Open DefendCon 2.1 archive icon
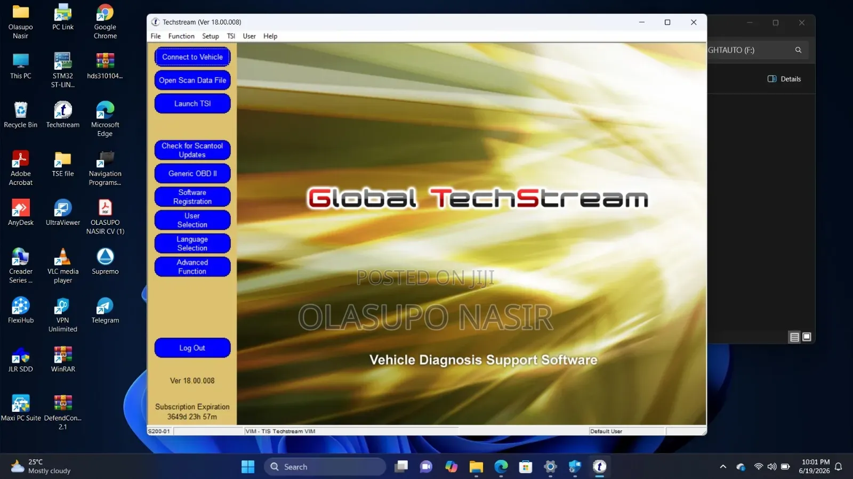 [63, 412]
